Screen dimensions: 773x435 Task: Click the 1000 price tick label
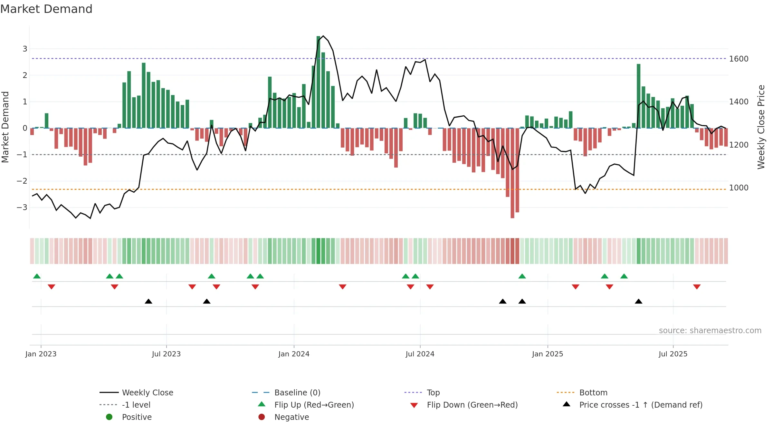click(x=739, y=188)
